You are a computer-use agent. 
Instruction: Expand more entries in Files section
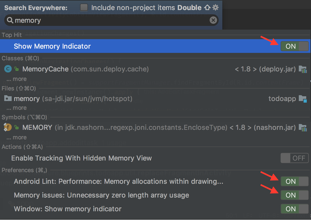tap(16, 108)
